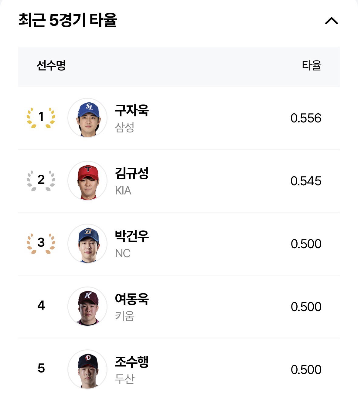Select the 박건우 player name

tap(132, 236)
